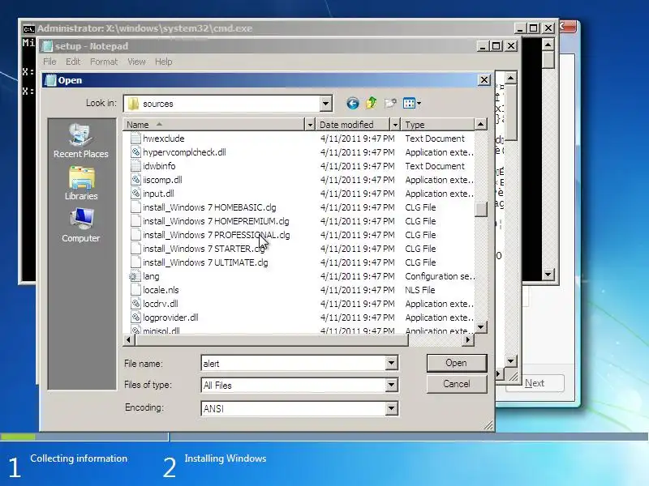Screen dimensions: 649x486
Task: Click the Cancel button
Action: [x=457, y=384]
